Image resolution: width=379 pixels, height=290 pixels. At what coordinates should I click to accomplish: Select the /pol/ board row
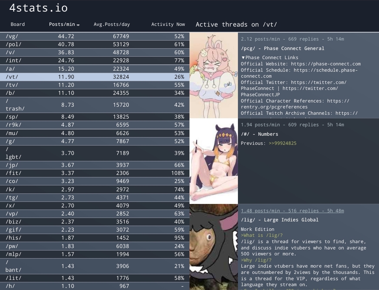click(x=95, y=44)
